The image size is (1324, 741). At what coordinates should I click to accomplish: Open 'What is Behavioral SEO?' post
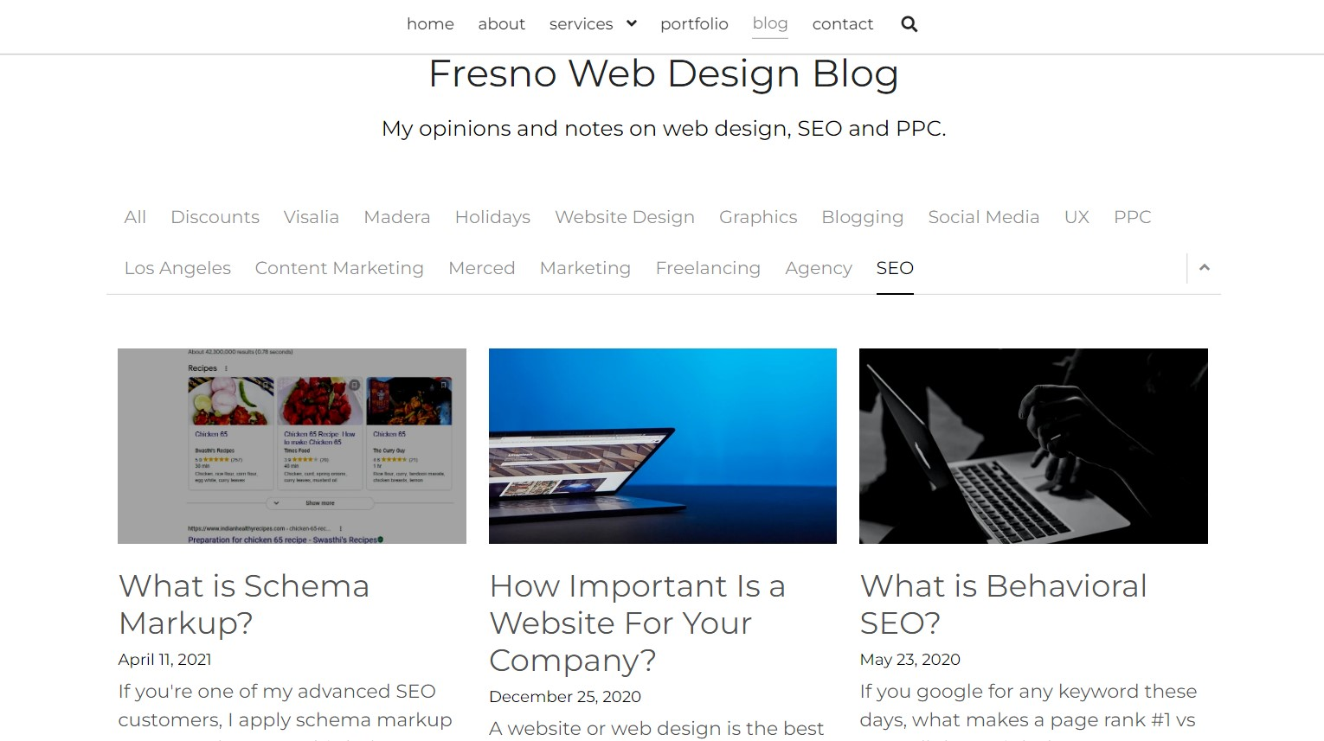[1002, 604]
